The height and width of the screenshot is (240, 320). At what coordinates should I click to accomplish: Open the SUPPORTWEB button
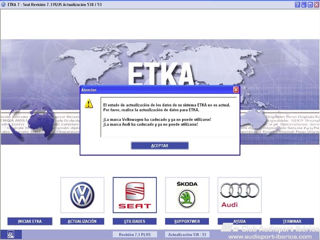click(x=187, y=222)
